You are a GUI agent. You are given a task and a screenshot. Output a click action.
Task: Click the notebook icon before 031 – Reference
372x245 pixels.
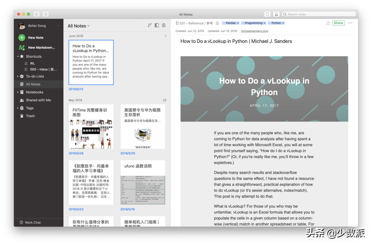(177, 23)
